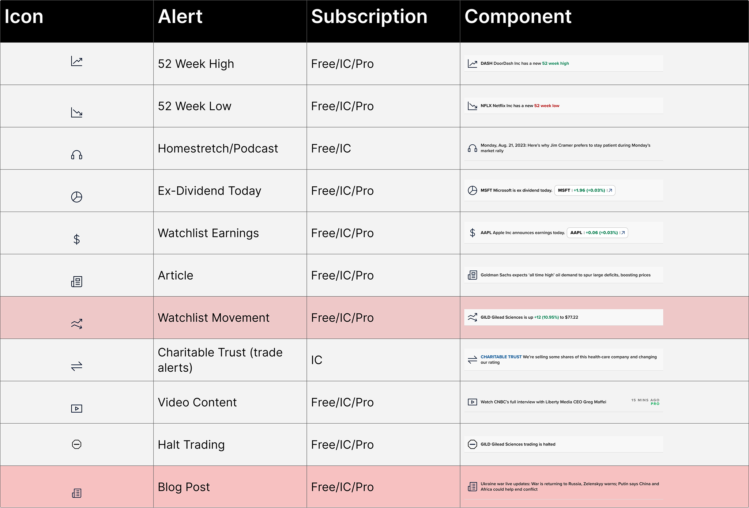
Task: Open the MSFT +1.96 ticker chip
Action: coord(585,190)
